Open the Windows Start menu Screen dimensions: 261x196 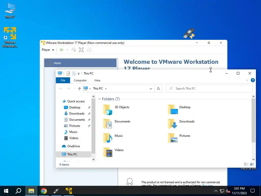6,191
